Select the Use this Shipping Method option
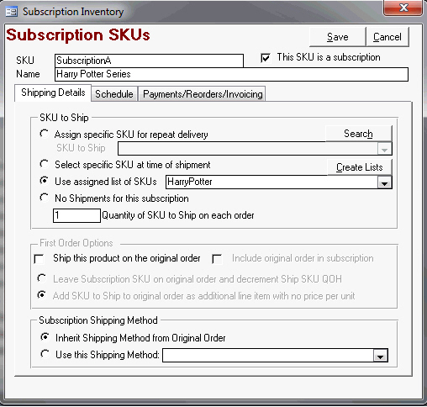 pyautogui.click(x=45, y=354)
